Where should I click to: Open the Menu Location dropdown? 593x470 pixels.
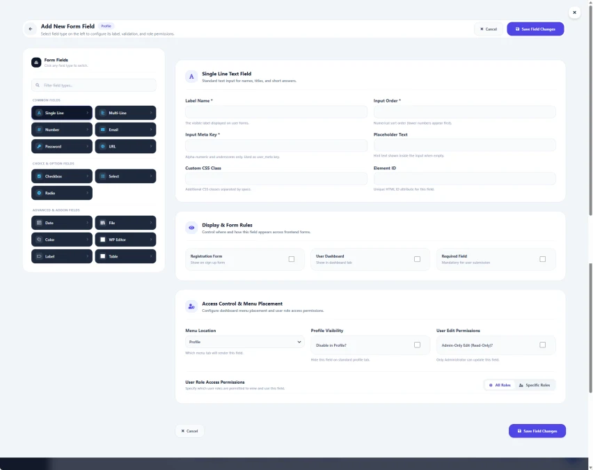(245, 342)
